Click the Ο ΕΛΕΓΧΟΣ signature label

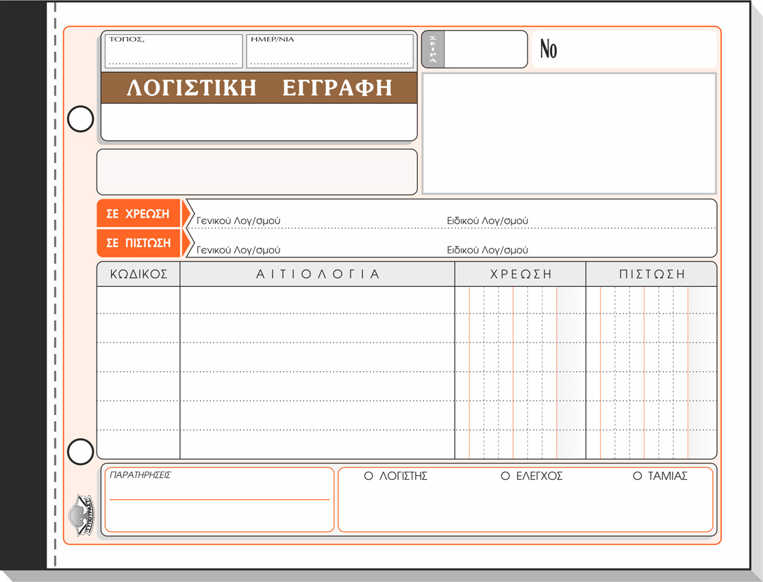[x=531, y=476]
